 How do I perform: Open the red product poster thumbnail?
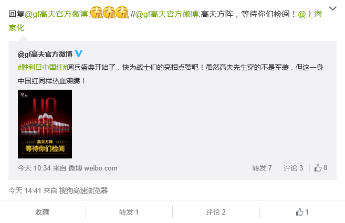pyautogui.click(x=45, y=124)
